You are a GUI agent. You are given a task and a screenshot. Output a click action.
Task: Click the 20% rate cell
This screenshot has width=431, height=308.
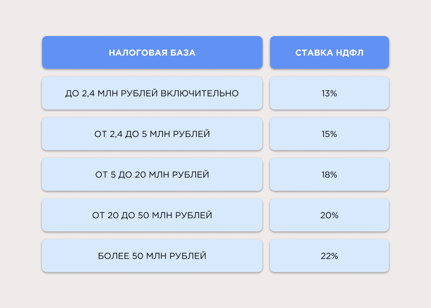329,215
